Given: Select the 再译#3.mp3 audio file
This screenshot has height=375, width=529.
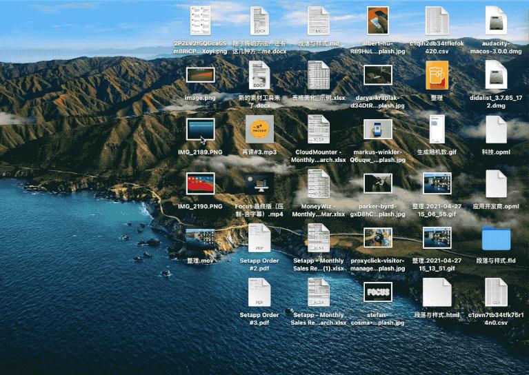Looking at the screenshot, I should pos(259,129).
